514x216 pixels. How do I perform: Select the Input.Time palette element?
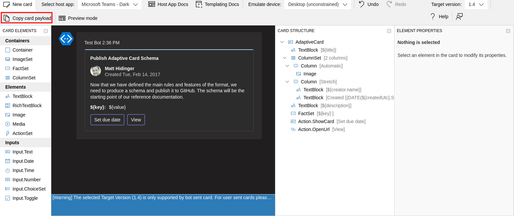point(25,170)
